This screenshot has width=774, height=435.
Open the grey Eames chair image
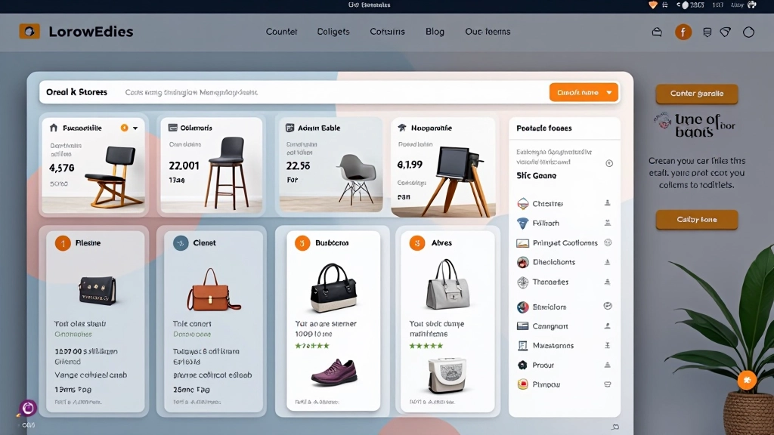coord(355,178)
